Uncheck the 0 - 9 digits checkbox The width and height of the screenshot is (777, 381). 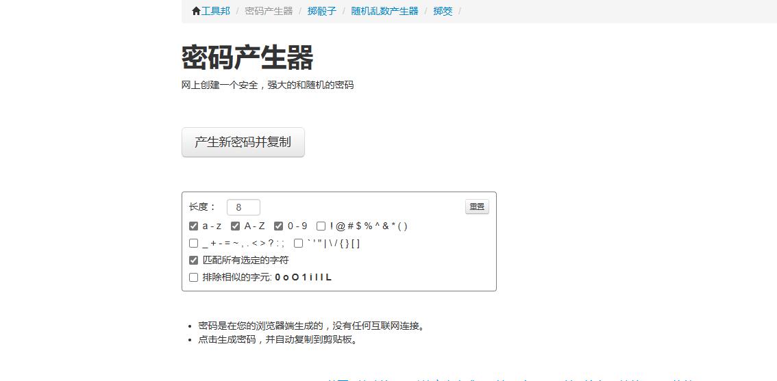(x=278, y=226)
